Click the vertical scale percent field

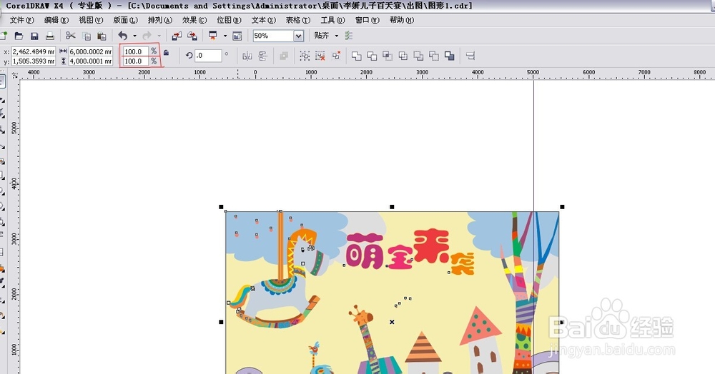[136, 61]
